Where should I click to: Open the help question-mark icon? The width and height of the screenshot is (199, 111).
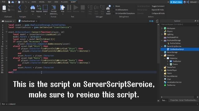point(185,2)
